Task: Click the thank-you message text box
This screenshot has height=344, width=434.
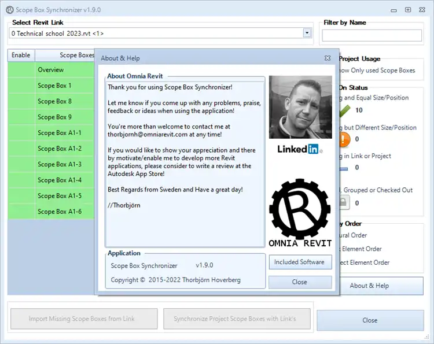Action: [185, 164]
